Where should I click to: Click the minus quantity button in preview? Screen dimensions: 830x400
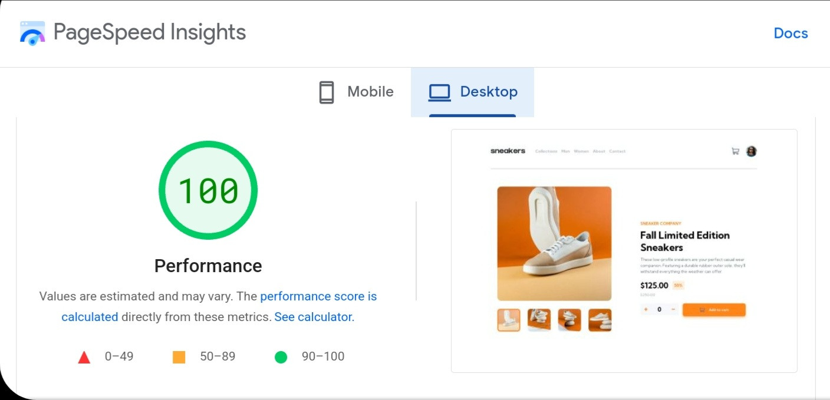point(673,310)
